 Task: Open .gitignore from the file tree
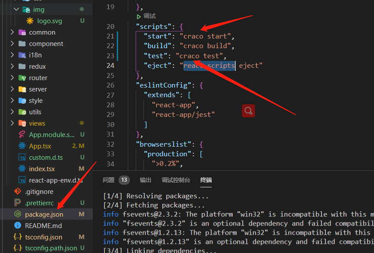[x=39, y=192]
